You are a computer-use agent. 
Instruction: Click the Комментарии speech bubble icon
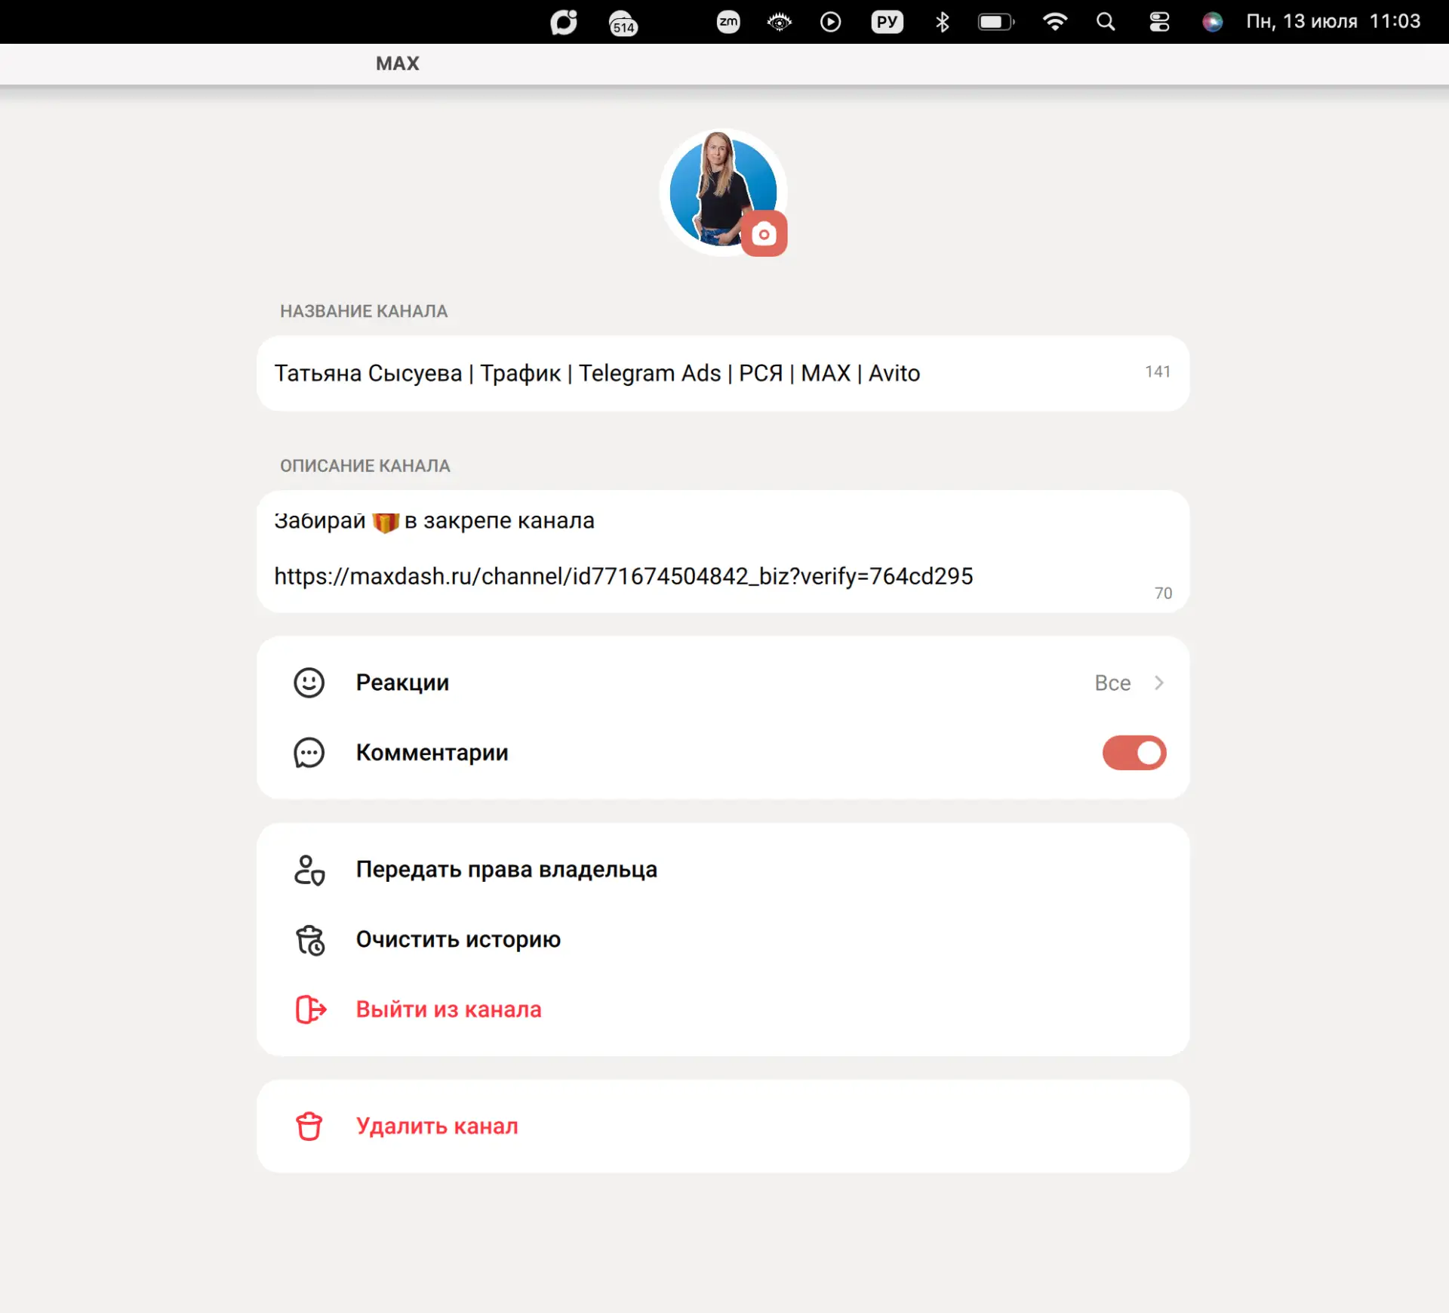309,753
